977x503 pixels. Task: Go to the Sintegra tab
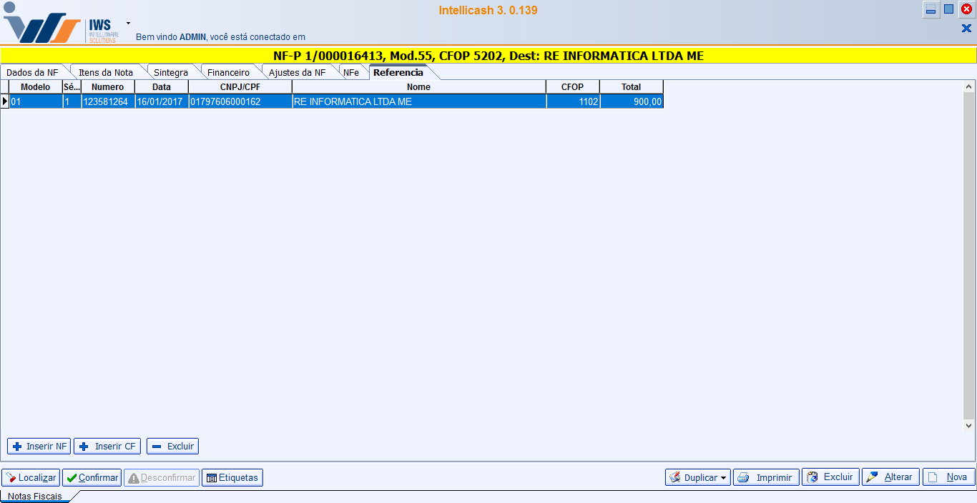click(x=171, y=72)
